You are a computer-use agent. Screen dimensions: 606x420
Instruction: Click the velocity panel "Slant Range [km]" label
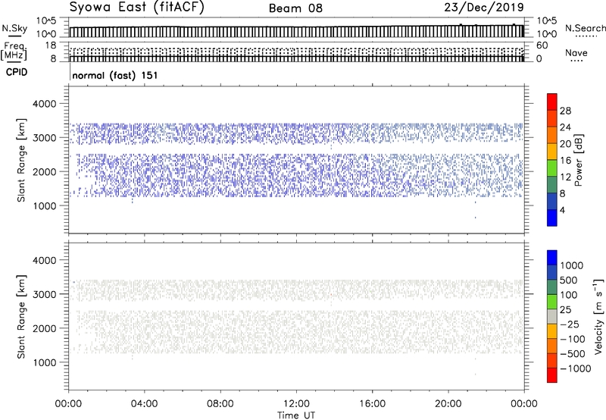tap(21, 317)
